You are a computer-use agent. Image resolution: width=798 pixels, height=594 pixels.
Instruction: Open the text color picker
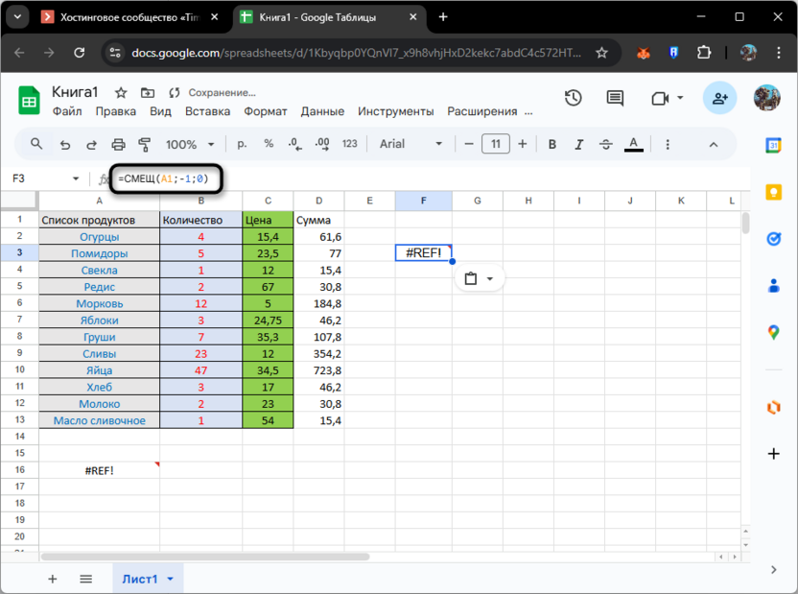point(634,145)
